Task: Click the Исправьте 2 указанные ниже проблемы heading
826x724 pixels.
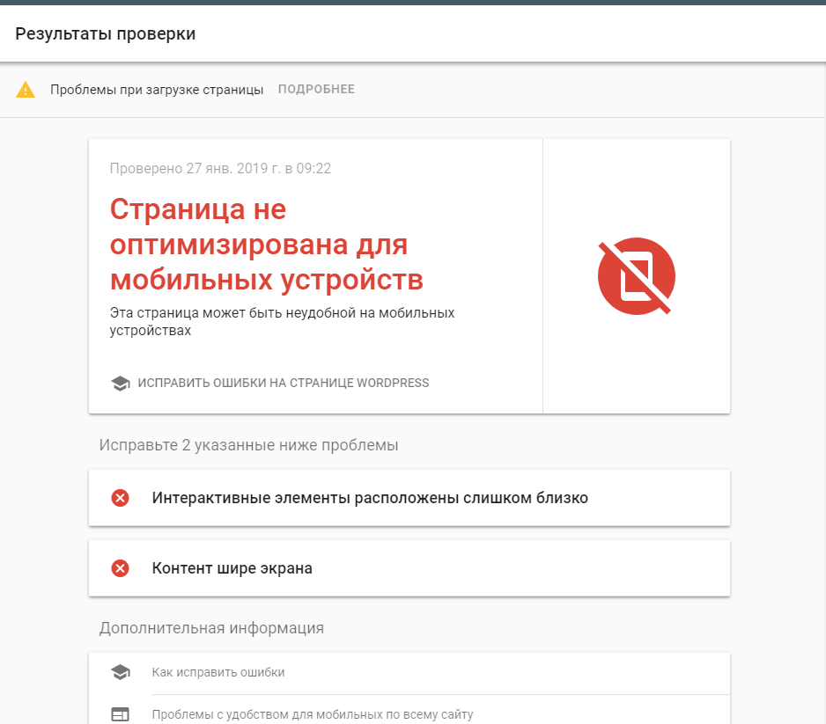Action: pyautogui.click(x=248, y=445)
